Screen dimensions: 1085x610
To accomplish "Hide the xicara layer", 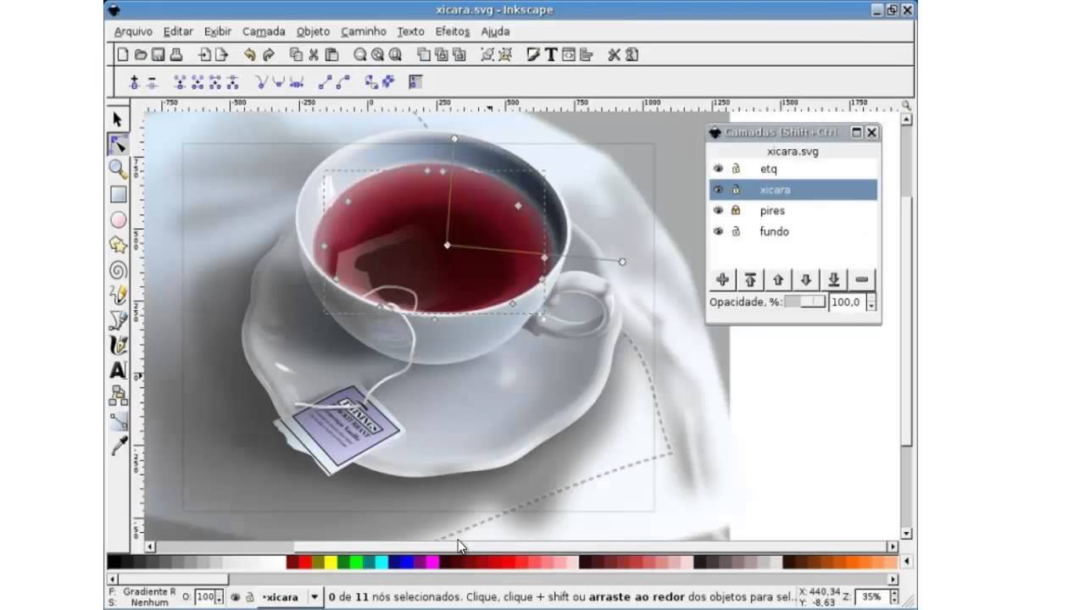I will point(719,190).
